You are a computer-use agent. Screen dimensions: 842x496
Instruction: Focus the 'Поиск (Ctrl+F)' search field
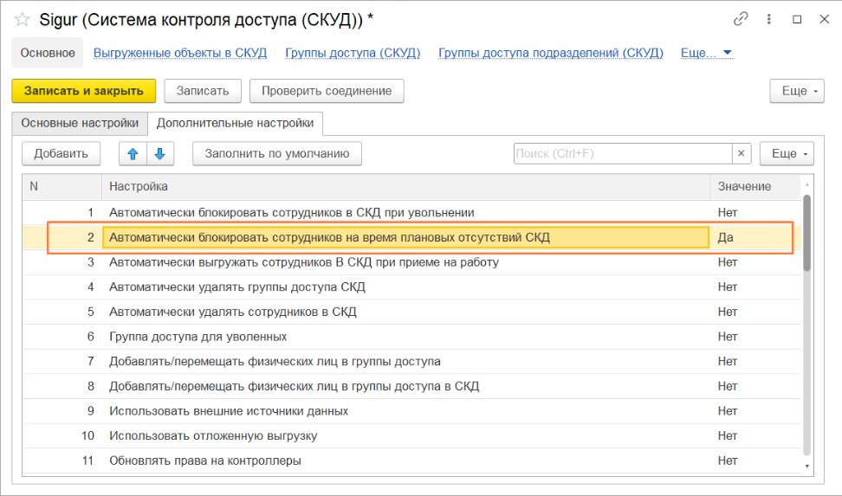[x=622, y=154]
